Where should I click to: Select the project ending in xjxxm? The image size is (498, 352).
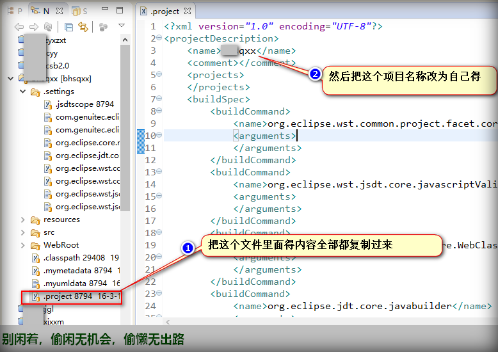(x=54, y=321)
